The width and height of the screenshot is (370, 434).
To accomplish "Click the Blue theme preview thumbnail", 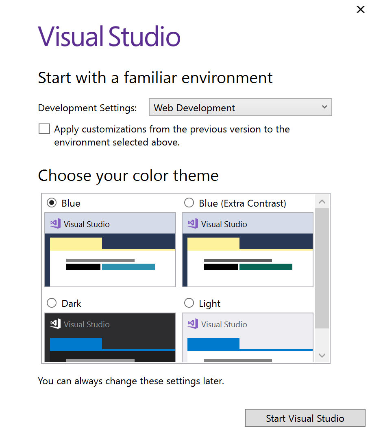I will pos(110,249).
